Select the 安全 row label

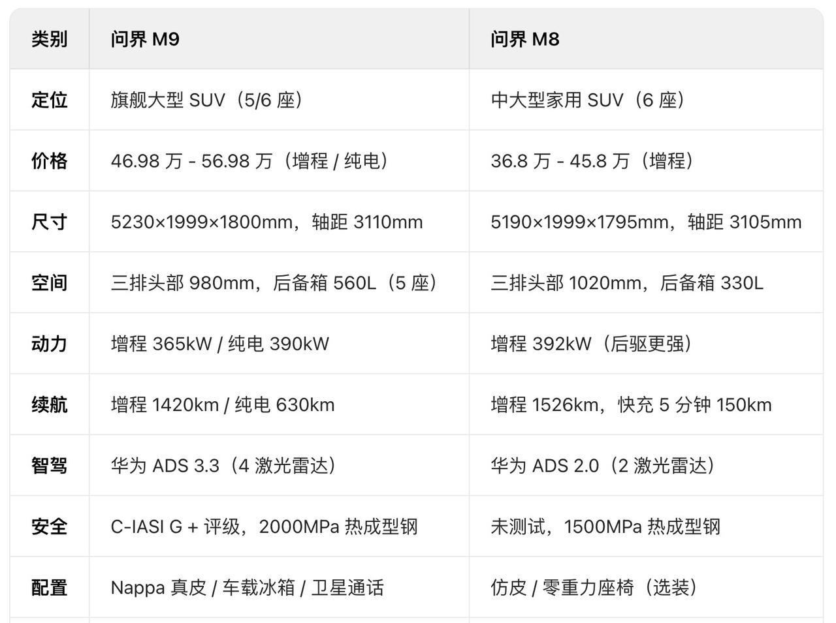(x=50, y=526)
